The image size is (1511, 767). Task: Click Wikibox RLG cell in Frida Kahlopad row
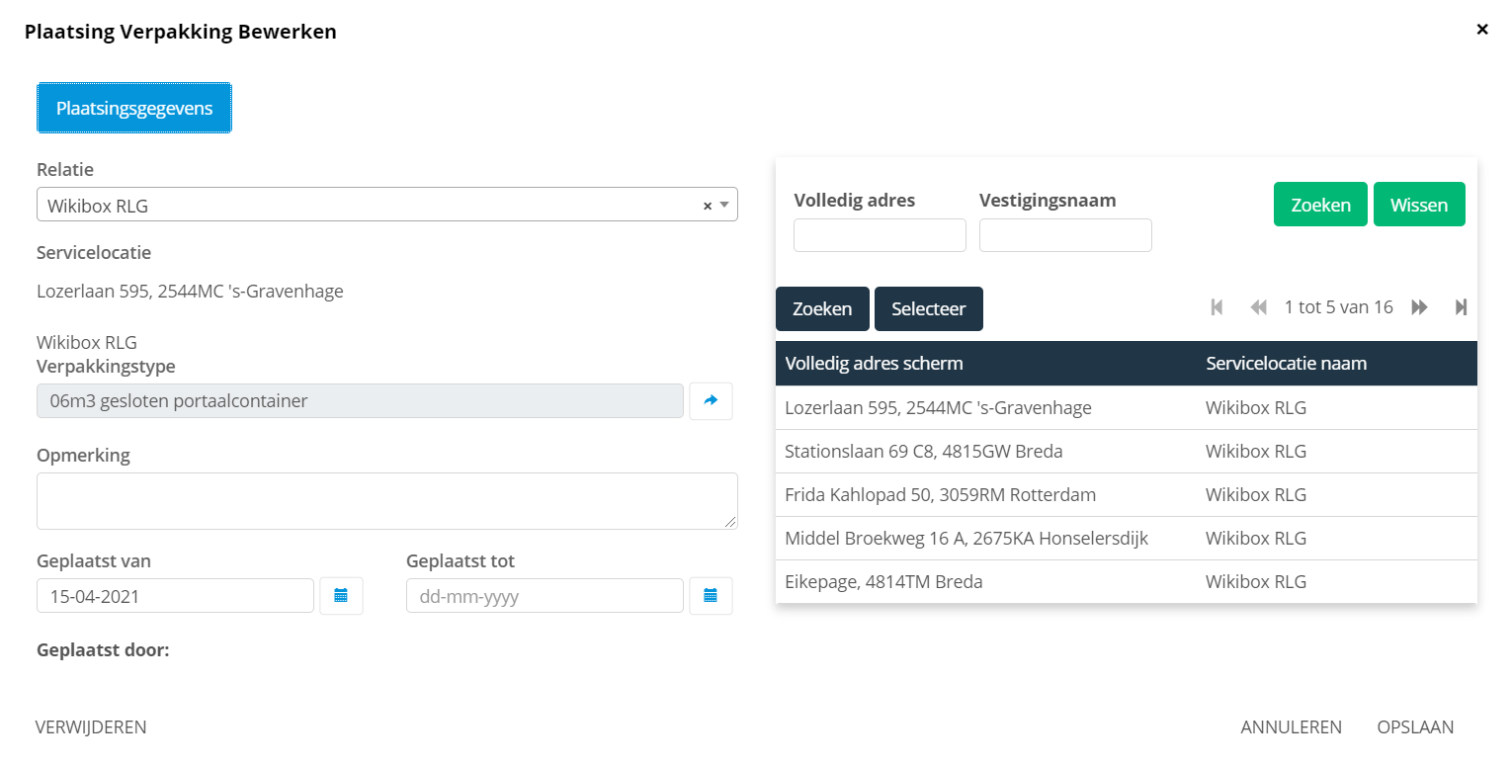(1256, 494)
